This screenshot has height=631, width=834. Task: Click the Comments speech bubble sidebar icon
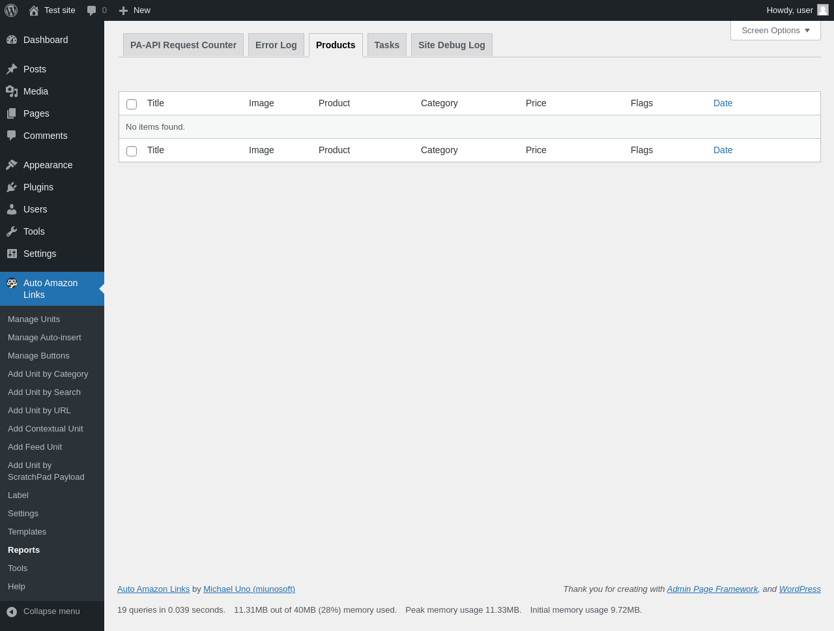click(12, 136)
